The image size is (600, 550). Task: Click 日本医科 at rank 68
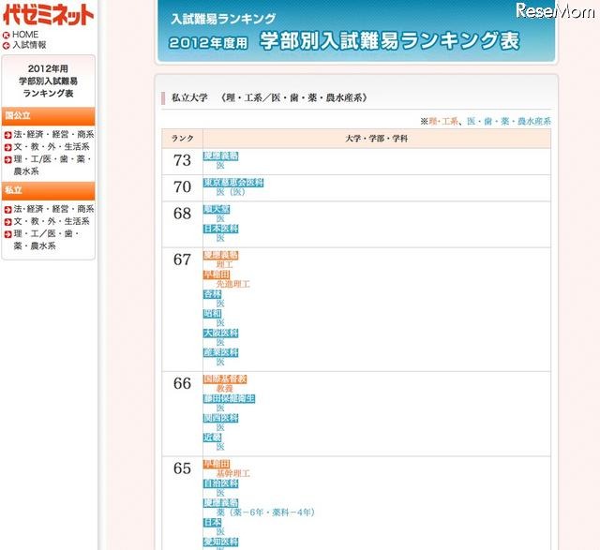coord(220,229)
